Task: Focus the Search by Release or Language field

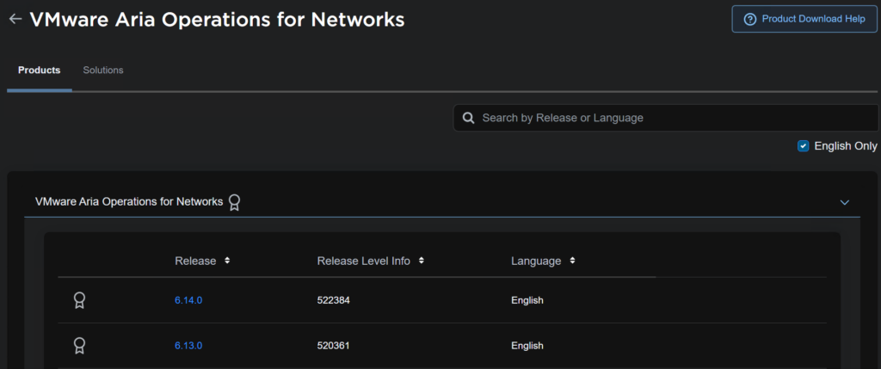Action: (x=666, y=118)
